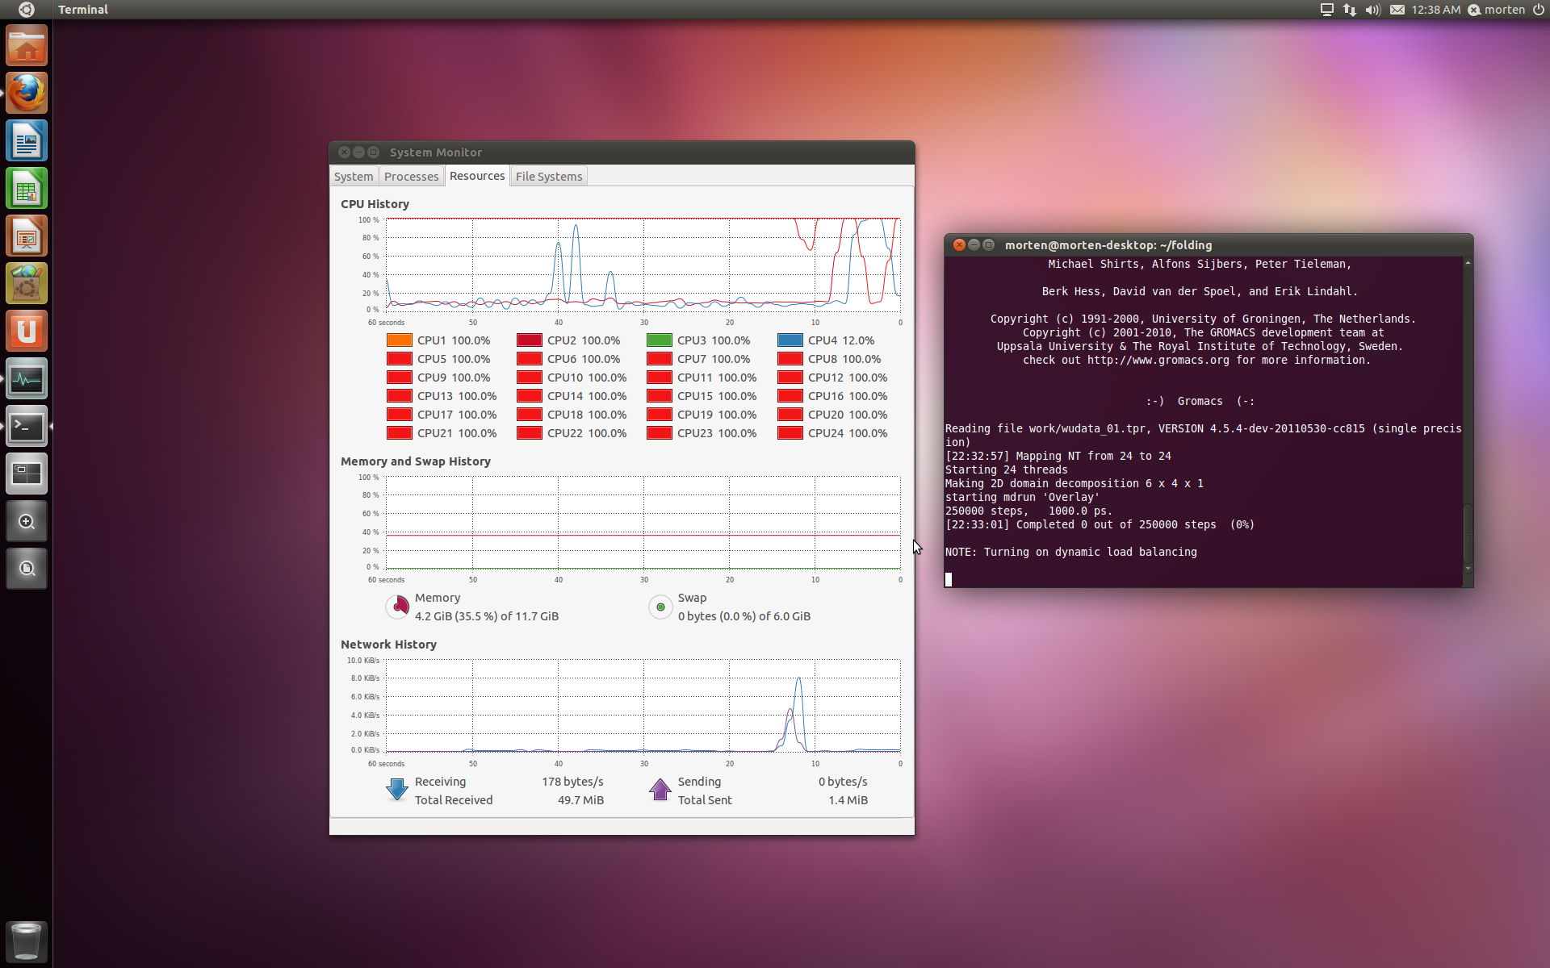The height and width of the screenshot is (968, 1550).
Task: Focus Terminal from the launcher
Action: [x=27, y=427]
